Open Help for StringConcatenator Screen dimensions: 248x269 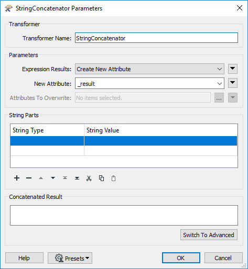24,258
